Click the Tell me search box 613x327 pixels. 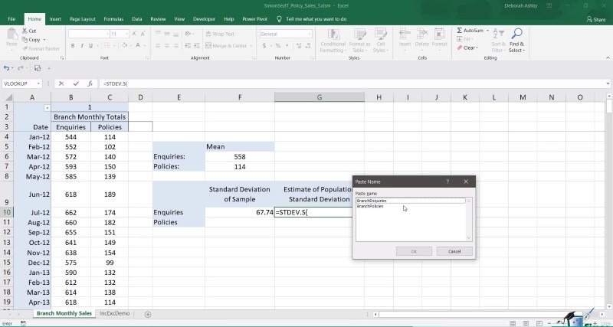tap(315, 18)
